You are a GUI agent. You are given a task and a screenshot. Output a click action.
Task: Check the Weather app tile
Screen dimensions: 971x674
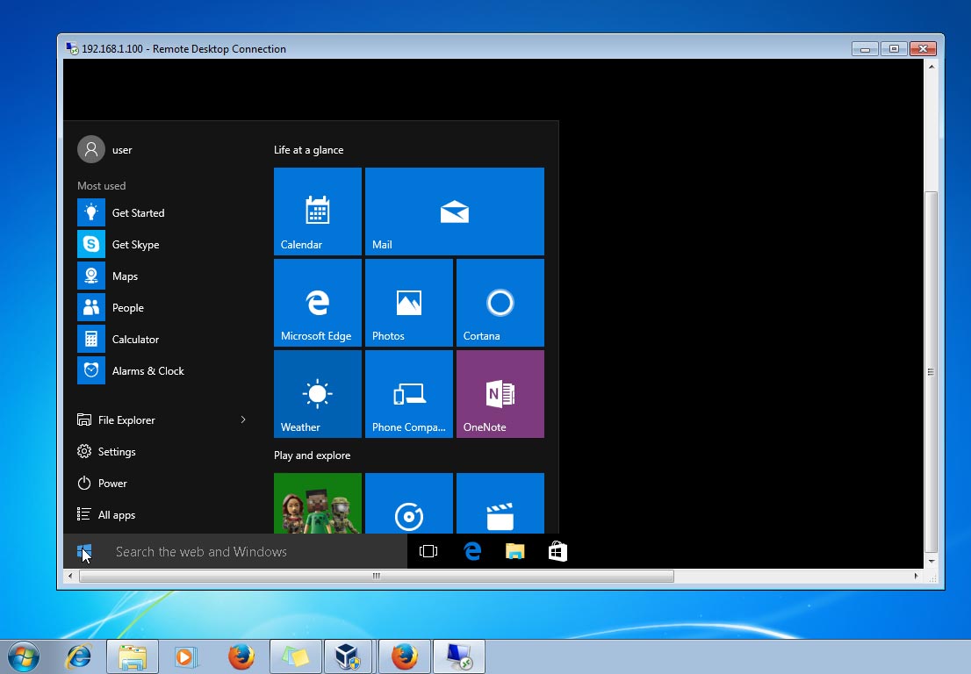317,393
